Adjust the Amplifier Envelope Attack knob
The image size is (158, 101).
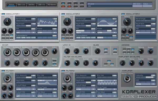122,63
